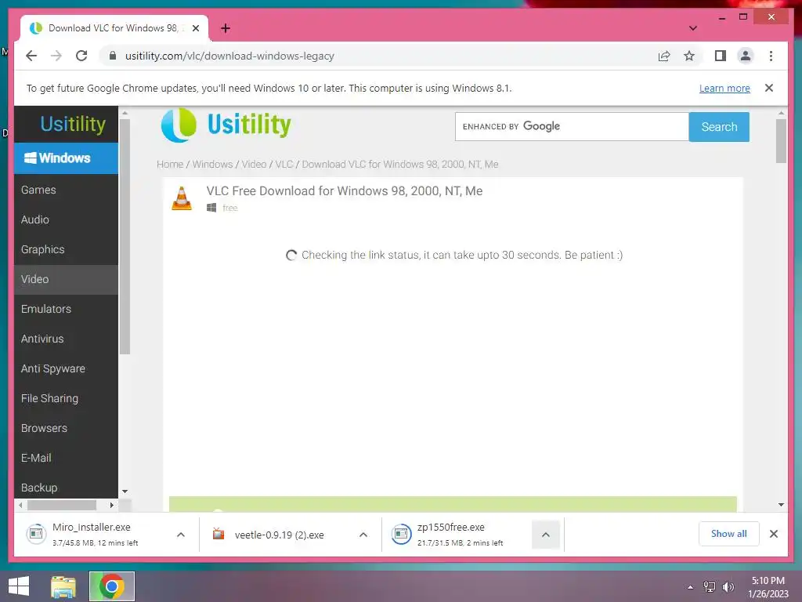Expand options for veetle-0.9.19 download
Image resolution: width=802 pixels, height=602 pixels.
point(363,535)
